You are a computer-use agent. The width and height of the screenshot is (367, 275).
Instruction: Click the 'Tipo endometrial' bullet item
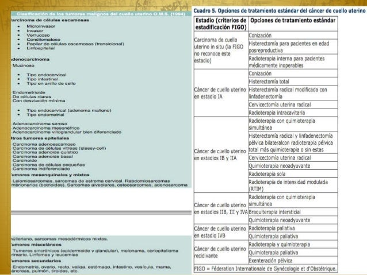point(45,115)
